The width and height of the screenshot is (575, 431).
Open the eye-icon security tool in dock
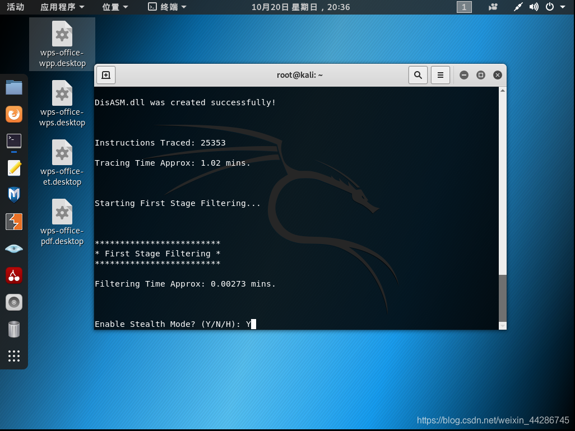point(13,248)
